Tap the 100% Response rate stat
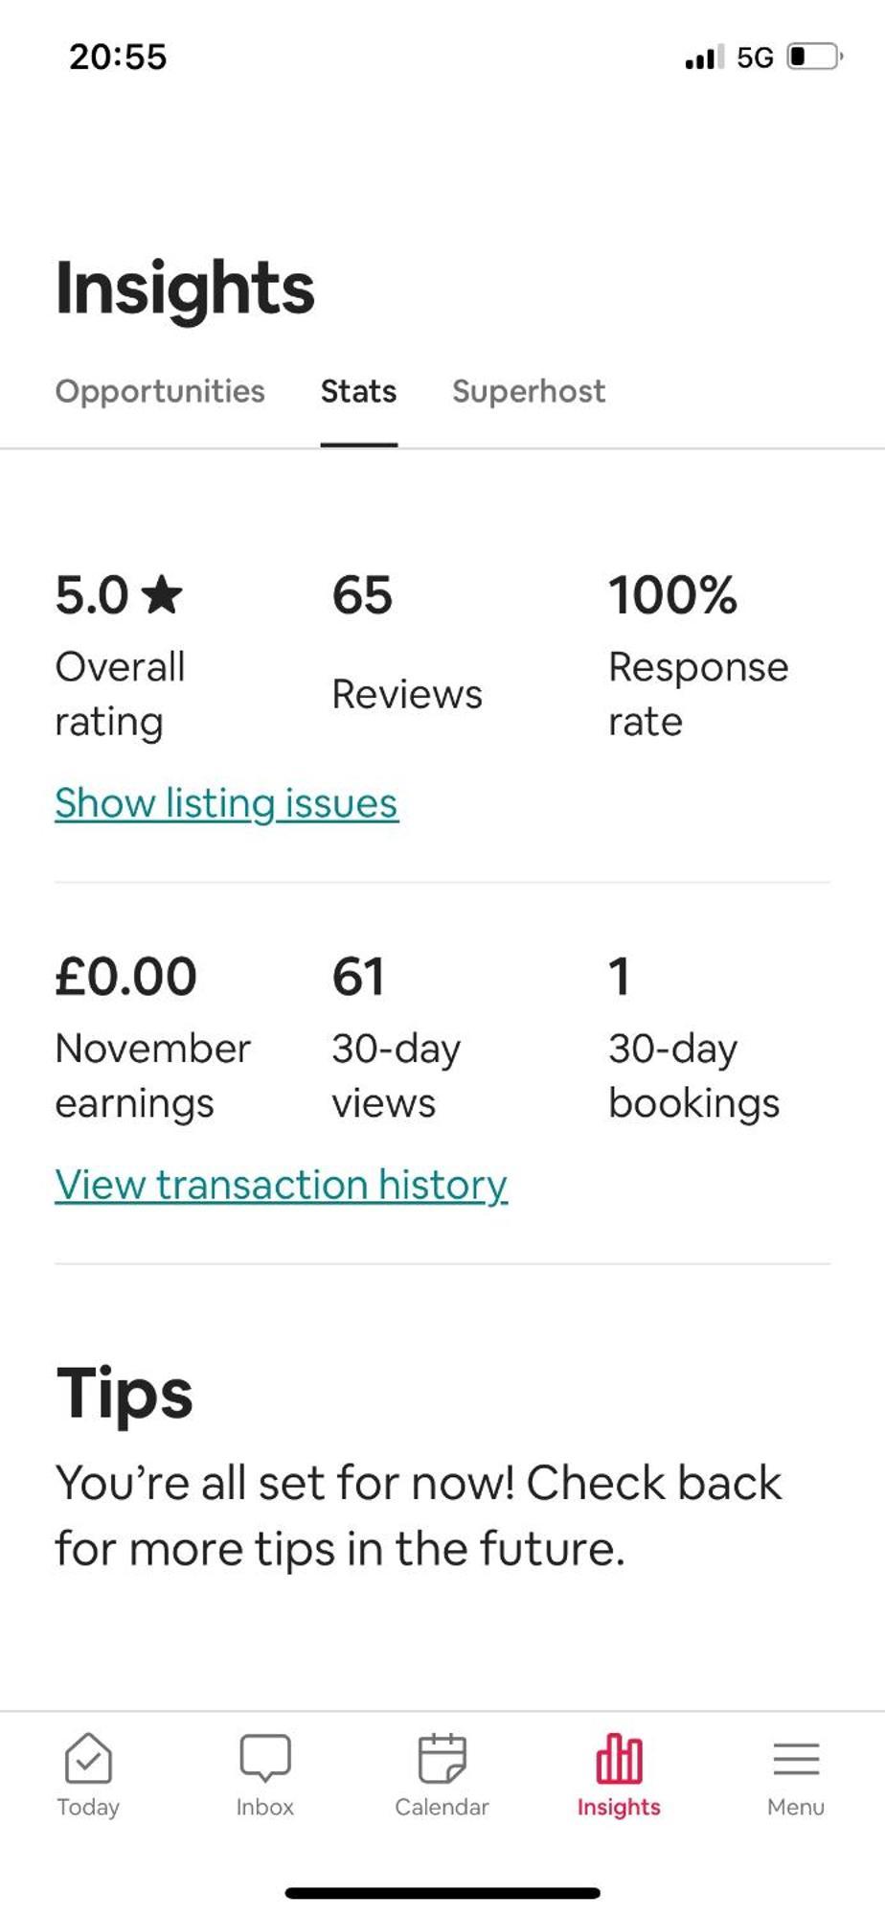The width and height of the screenshot is (885, 1917). tap(698, 656)
